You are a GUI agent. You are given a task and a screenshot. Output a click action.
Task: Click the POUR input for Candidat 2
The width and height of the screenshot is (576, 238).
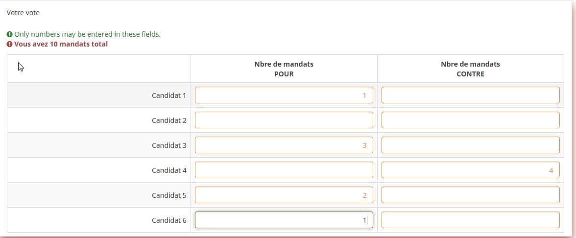pos(284,120)
